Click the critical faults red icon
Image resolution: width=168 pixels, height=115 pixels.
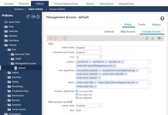[51, 38]
